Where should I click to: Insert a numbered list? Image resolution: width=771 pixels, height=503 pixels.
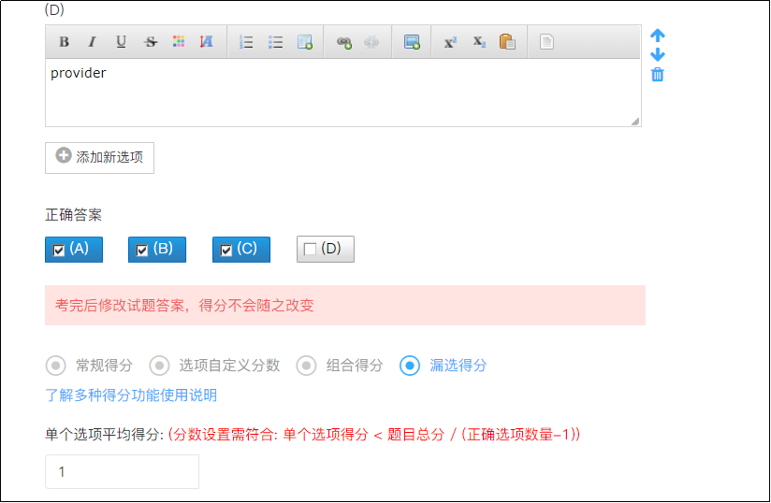(x=246, y=42)
